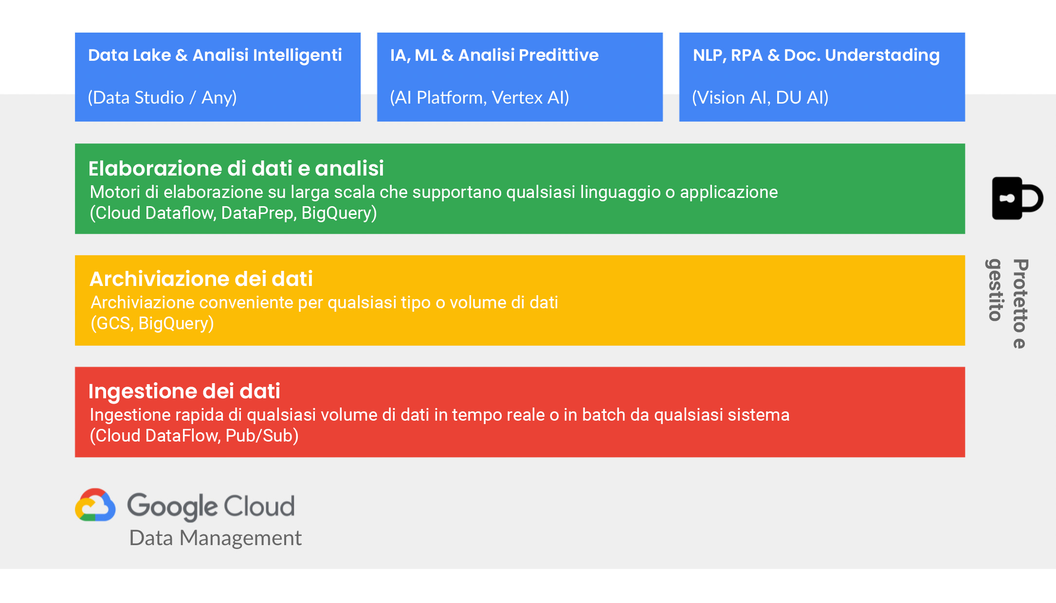Click the Elaborazione di dati e analisi title

click(x=236, y=169)
